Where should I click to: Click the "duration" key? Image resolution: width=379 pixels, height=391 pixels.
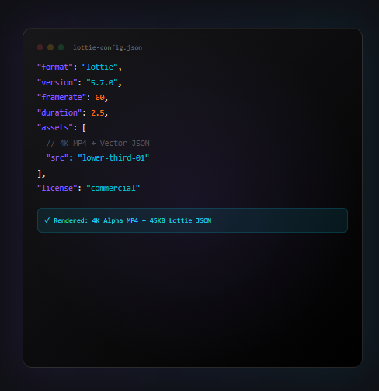coord(59,113)
